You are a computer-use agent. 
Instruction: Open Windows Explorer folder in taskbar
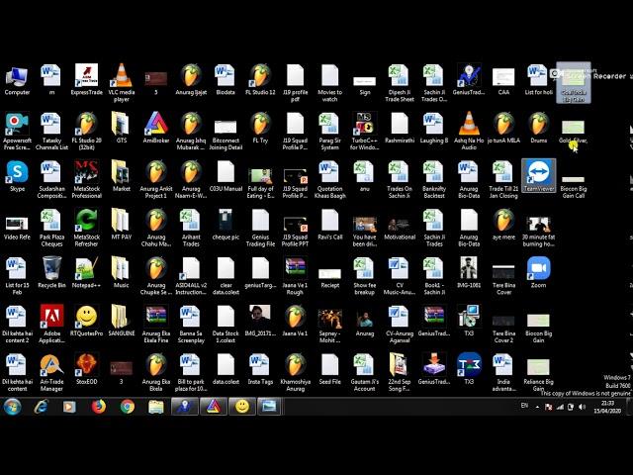point(156,407)
